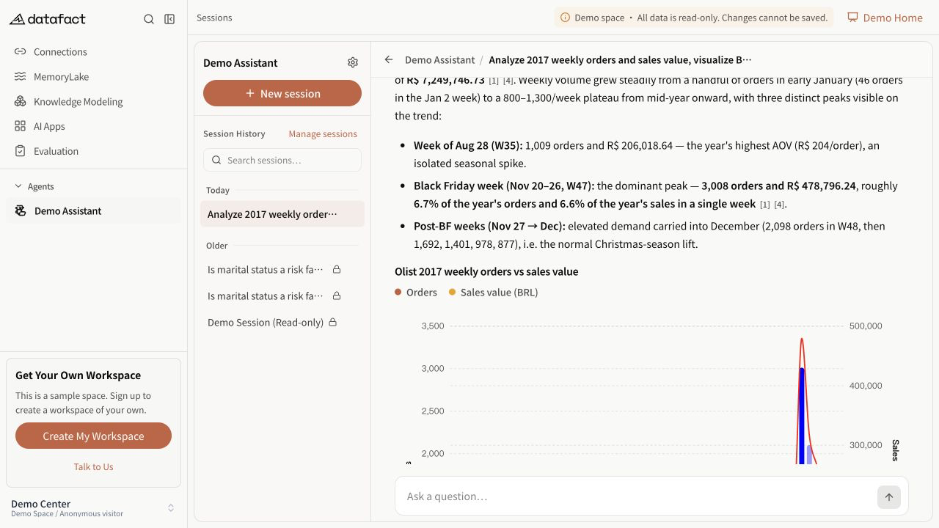
Task: Focus the Ask a question input
Action: click(635, 496)
